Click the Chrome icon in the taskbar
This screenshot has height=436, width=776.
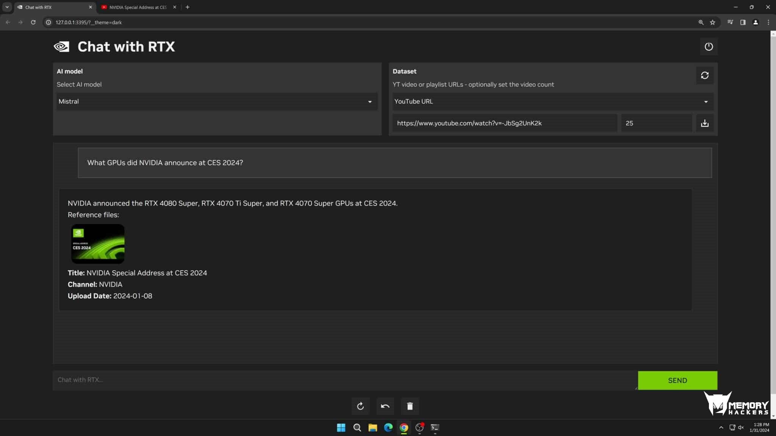404,428
